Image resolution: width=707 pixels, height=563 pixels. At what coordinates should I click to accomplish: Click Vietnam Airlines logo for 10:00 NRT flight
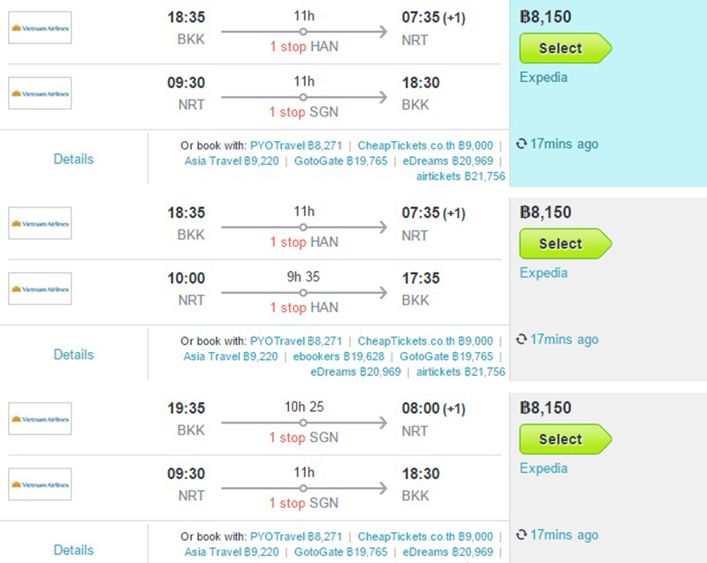coord(40,289)
